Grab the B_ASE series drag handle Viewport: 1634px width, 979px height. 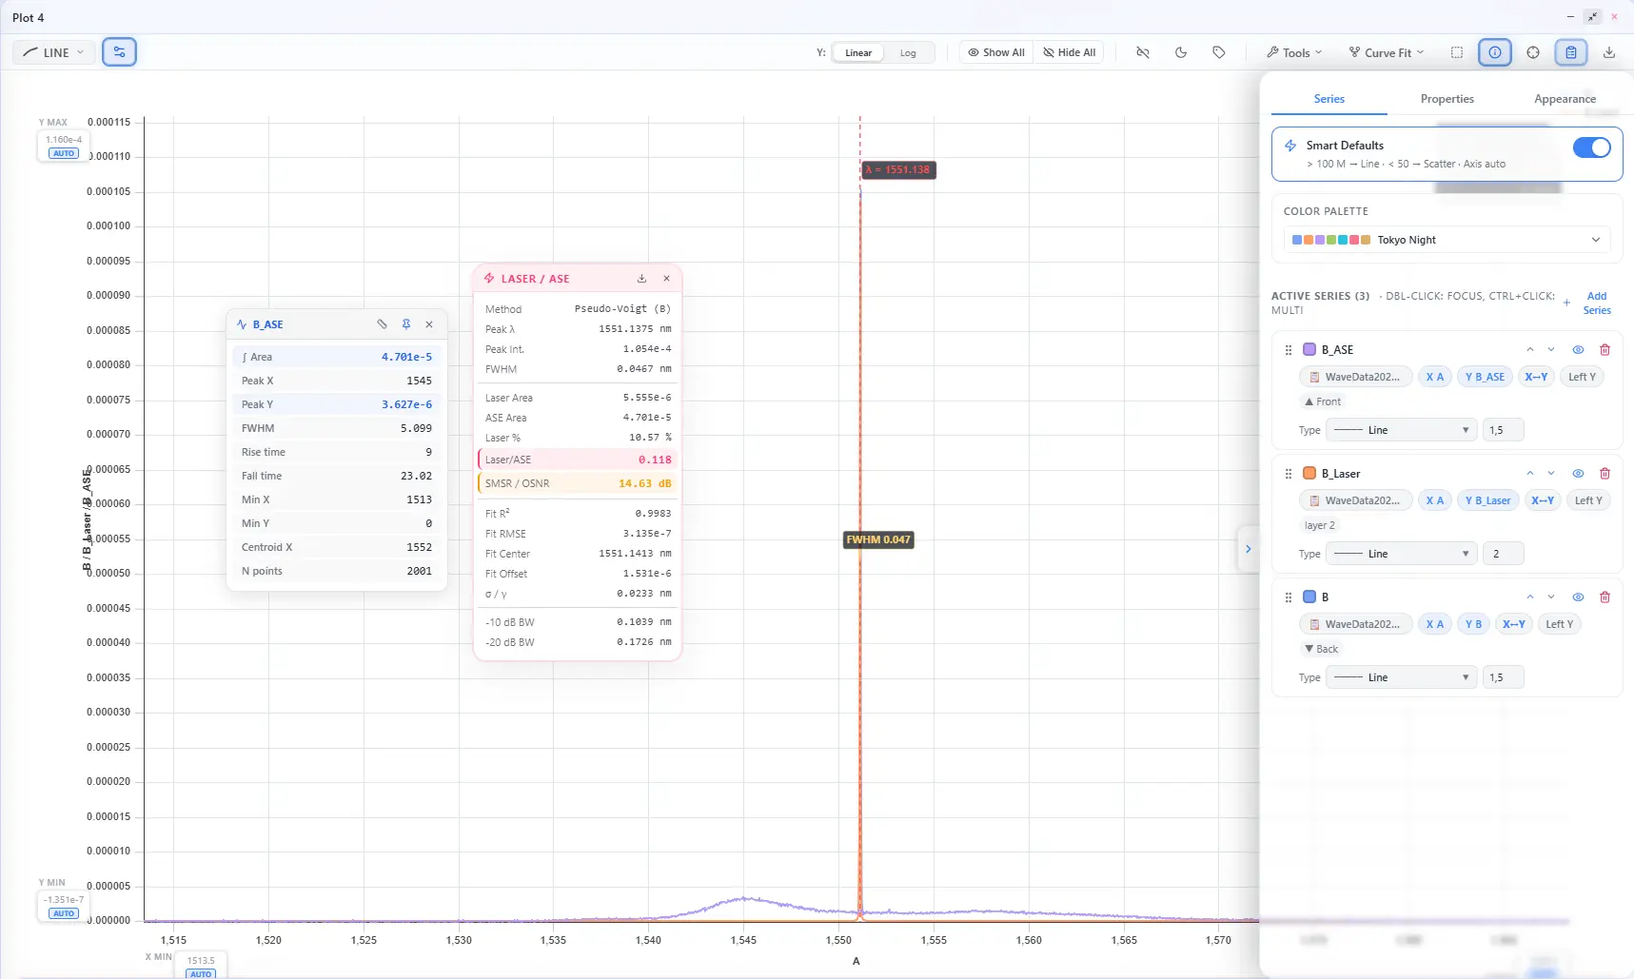tap(1289, 350)
